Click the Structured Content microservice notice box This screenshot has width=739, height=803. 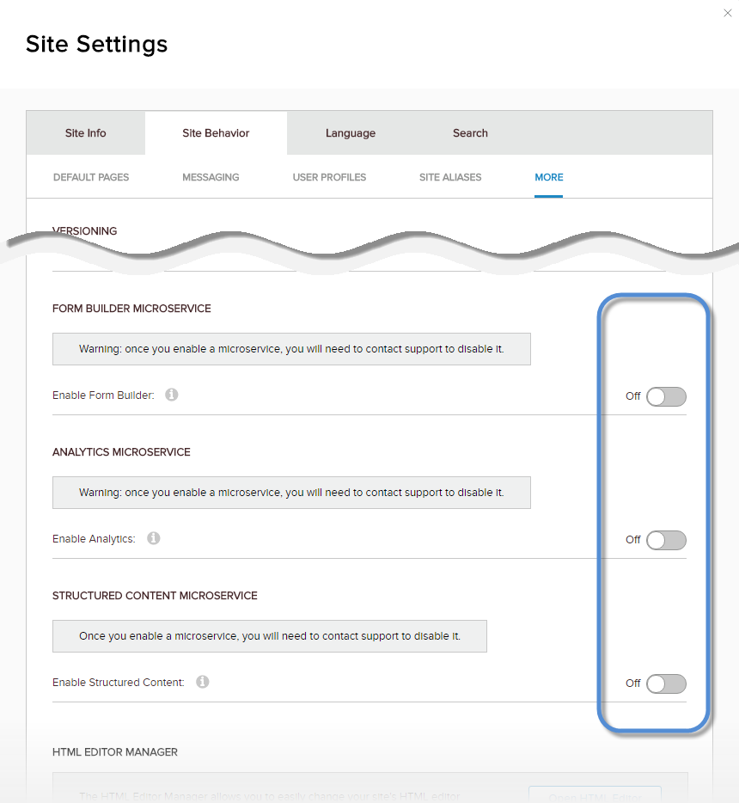point(270,636)
